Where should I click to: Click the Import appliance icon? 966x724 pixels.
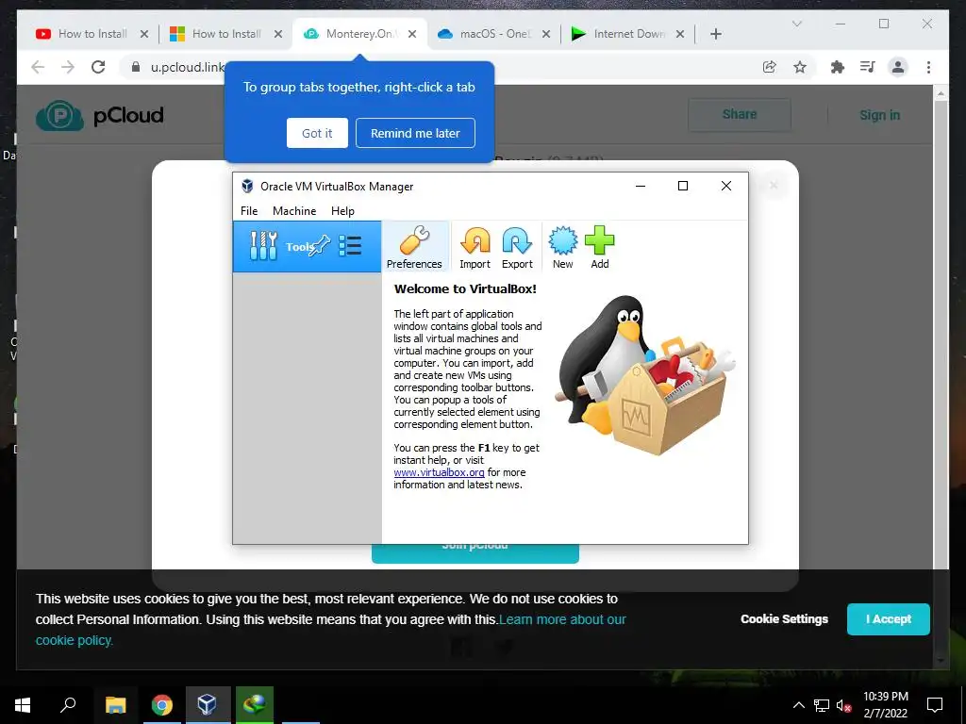click(x=475, y=247)
